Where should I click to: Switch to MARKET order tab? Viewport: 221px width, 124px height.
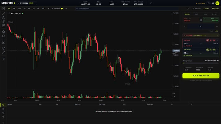point(187,14)
